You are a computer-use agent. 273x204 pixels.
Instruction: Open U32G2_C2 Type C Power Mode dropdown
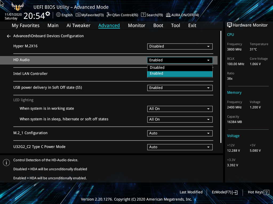(180, 147)
